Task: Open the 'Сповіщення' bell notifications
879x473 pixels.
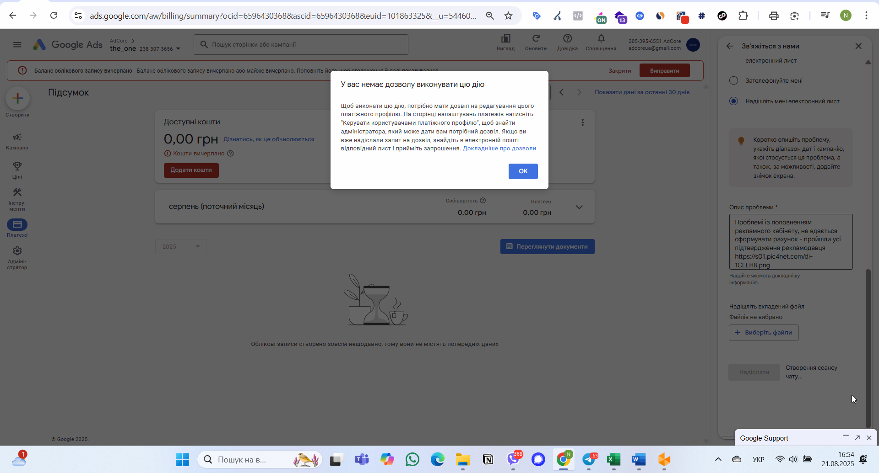Action: click(x=601, y=42)
